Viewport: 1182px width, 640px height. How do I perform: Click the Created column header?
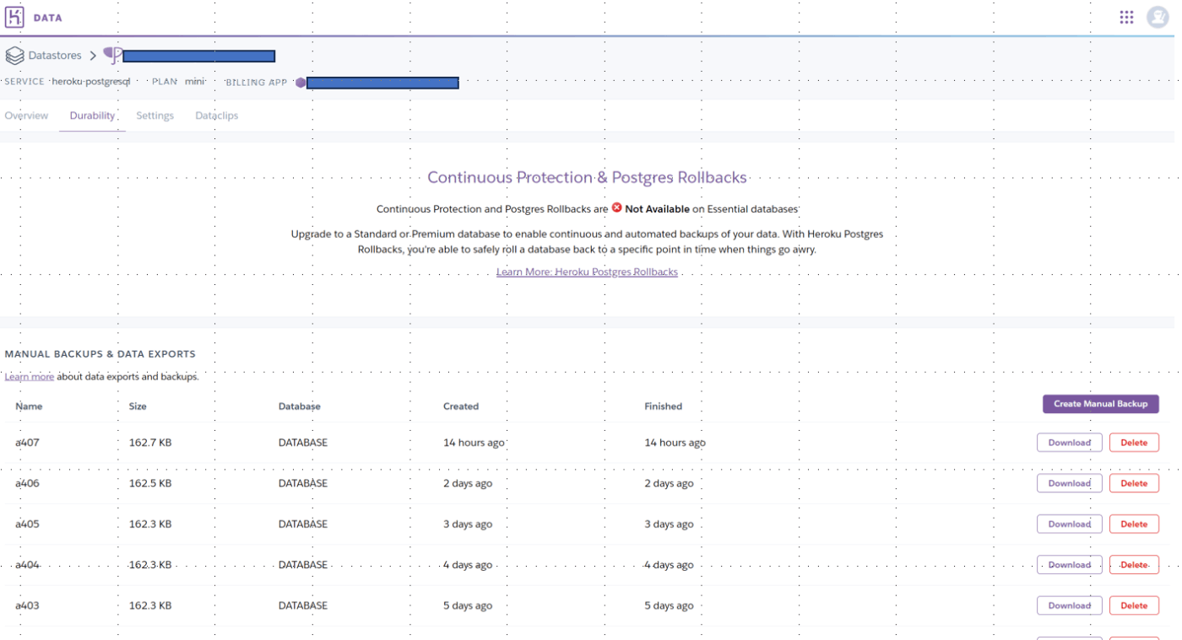tap(461, 406)
